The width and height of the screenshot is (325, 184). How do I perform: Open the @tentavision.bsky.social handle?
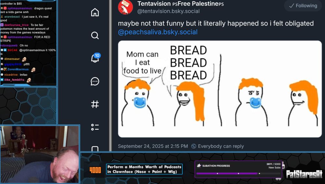(x=168, y=11)
